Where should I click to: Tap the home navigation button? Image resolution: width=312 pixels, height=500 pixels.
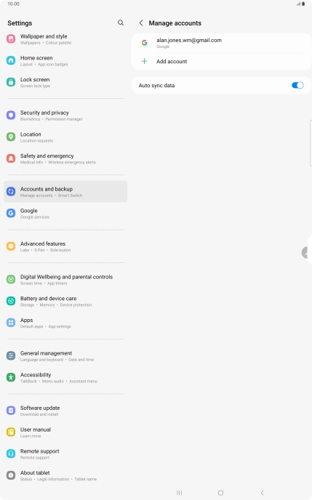(x=220, y=493)
